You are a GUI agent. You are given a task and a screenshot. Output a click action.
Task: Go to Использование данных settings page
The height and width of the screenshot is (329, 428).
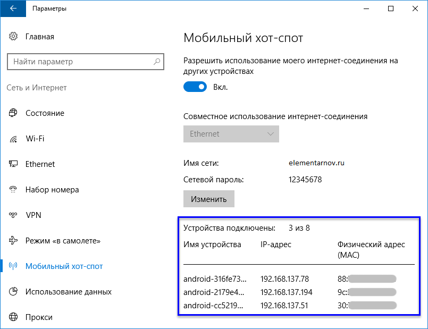pos(68,292)
